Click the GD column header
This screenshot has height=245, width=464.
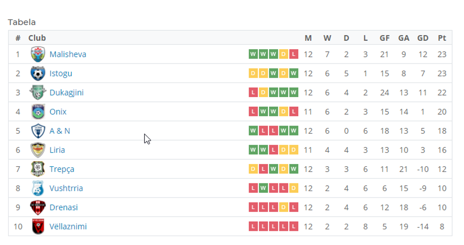coord(422,38)
